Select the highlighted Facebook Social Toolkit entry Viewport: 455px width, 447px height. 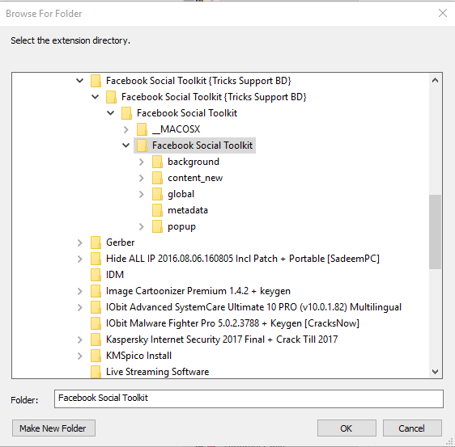coord(202,145)
